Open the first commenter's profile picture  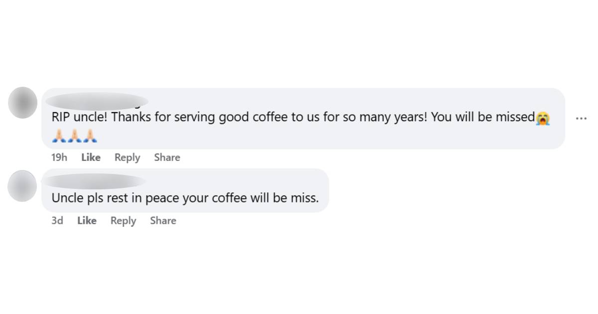(x=23, y=102)
